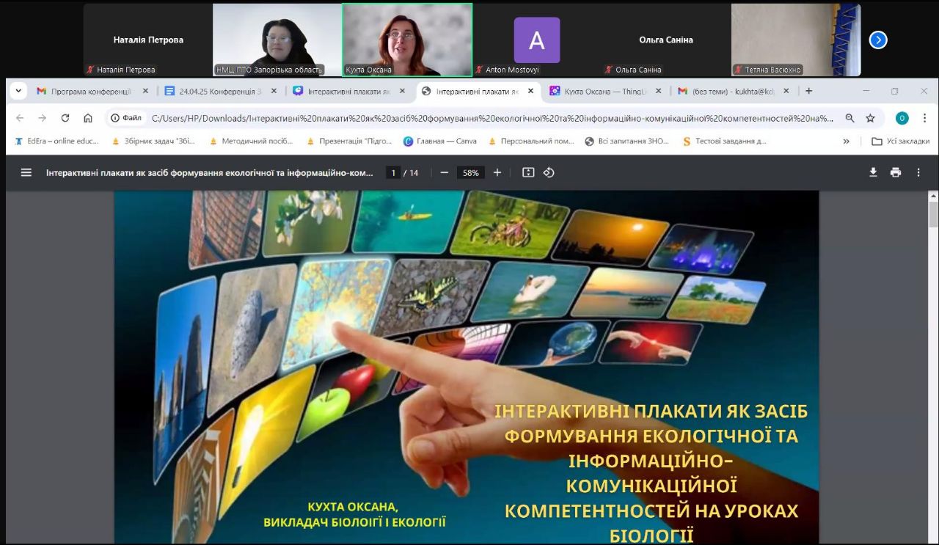
Task: Rotate the PDF counterclockwise
Action: tap(549, 172)
